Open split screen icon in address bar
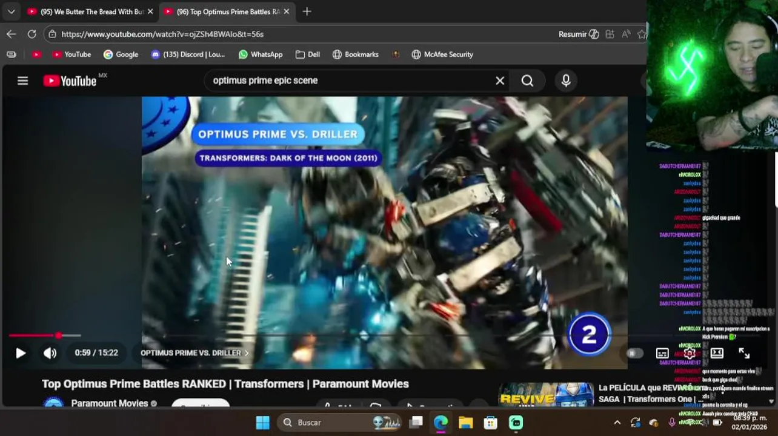The height and width of the screenshot is (436, 778). 610,34
